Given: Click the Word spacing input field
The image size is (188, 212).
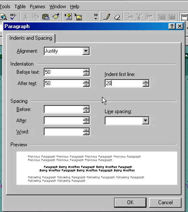Looking at the screenshot, I should tap(64, 132).
